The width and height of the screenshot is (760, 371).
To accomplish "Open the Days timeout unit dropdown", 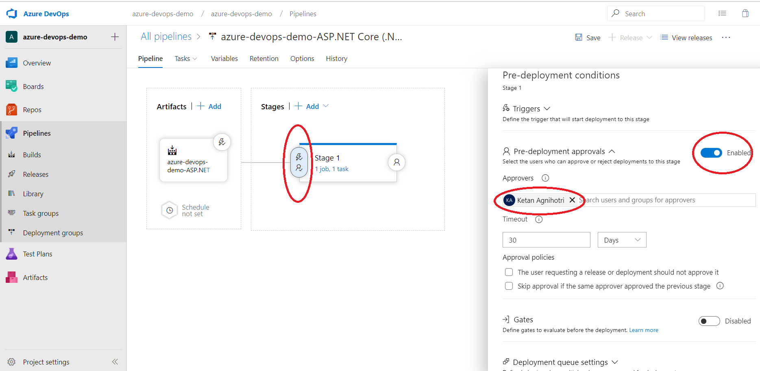I will pyautogui.click(x=622, y=240).
